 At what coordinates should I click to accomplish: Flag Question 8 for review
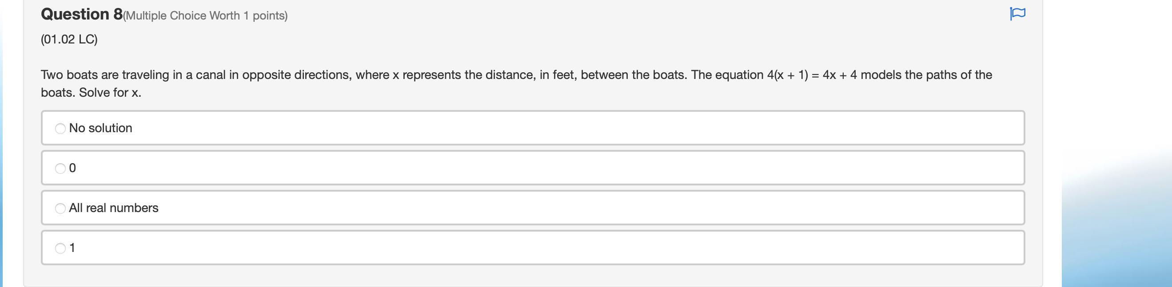pos(1017,14)
